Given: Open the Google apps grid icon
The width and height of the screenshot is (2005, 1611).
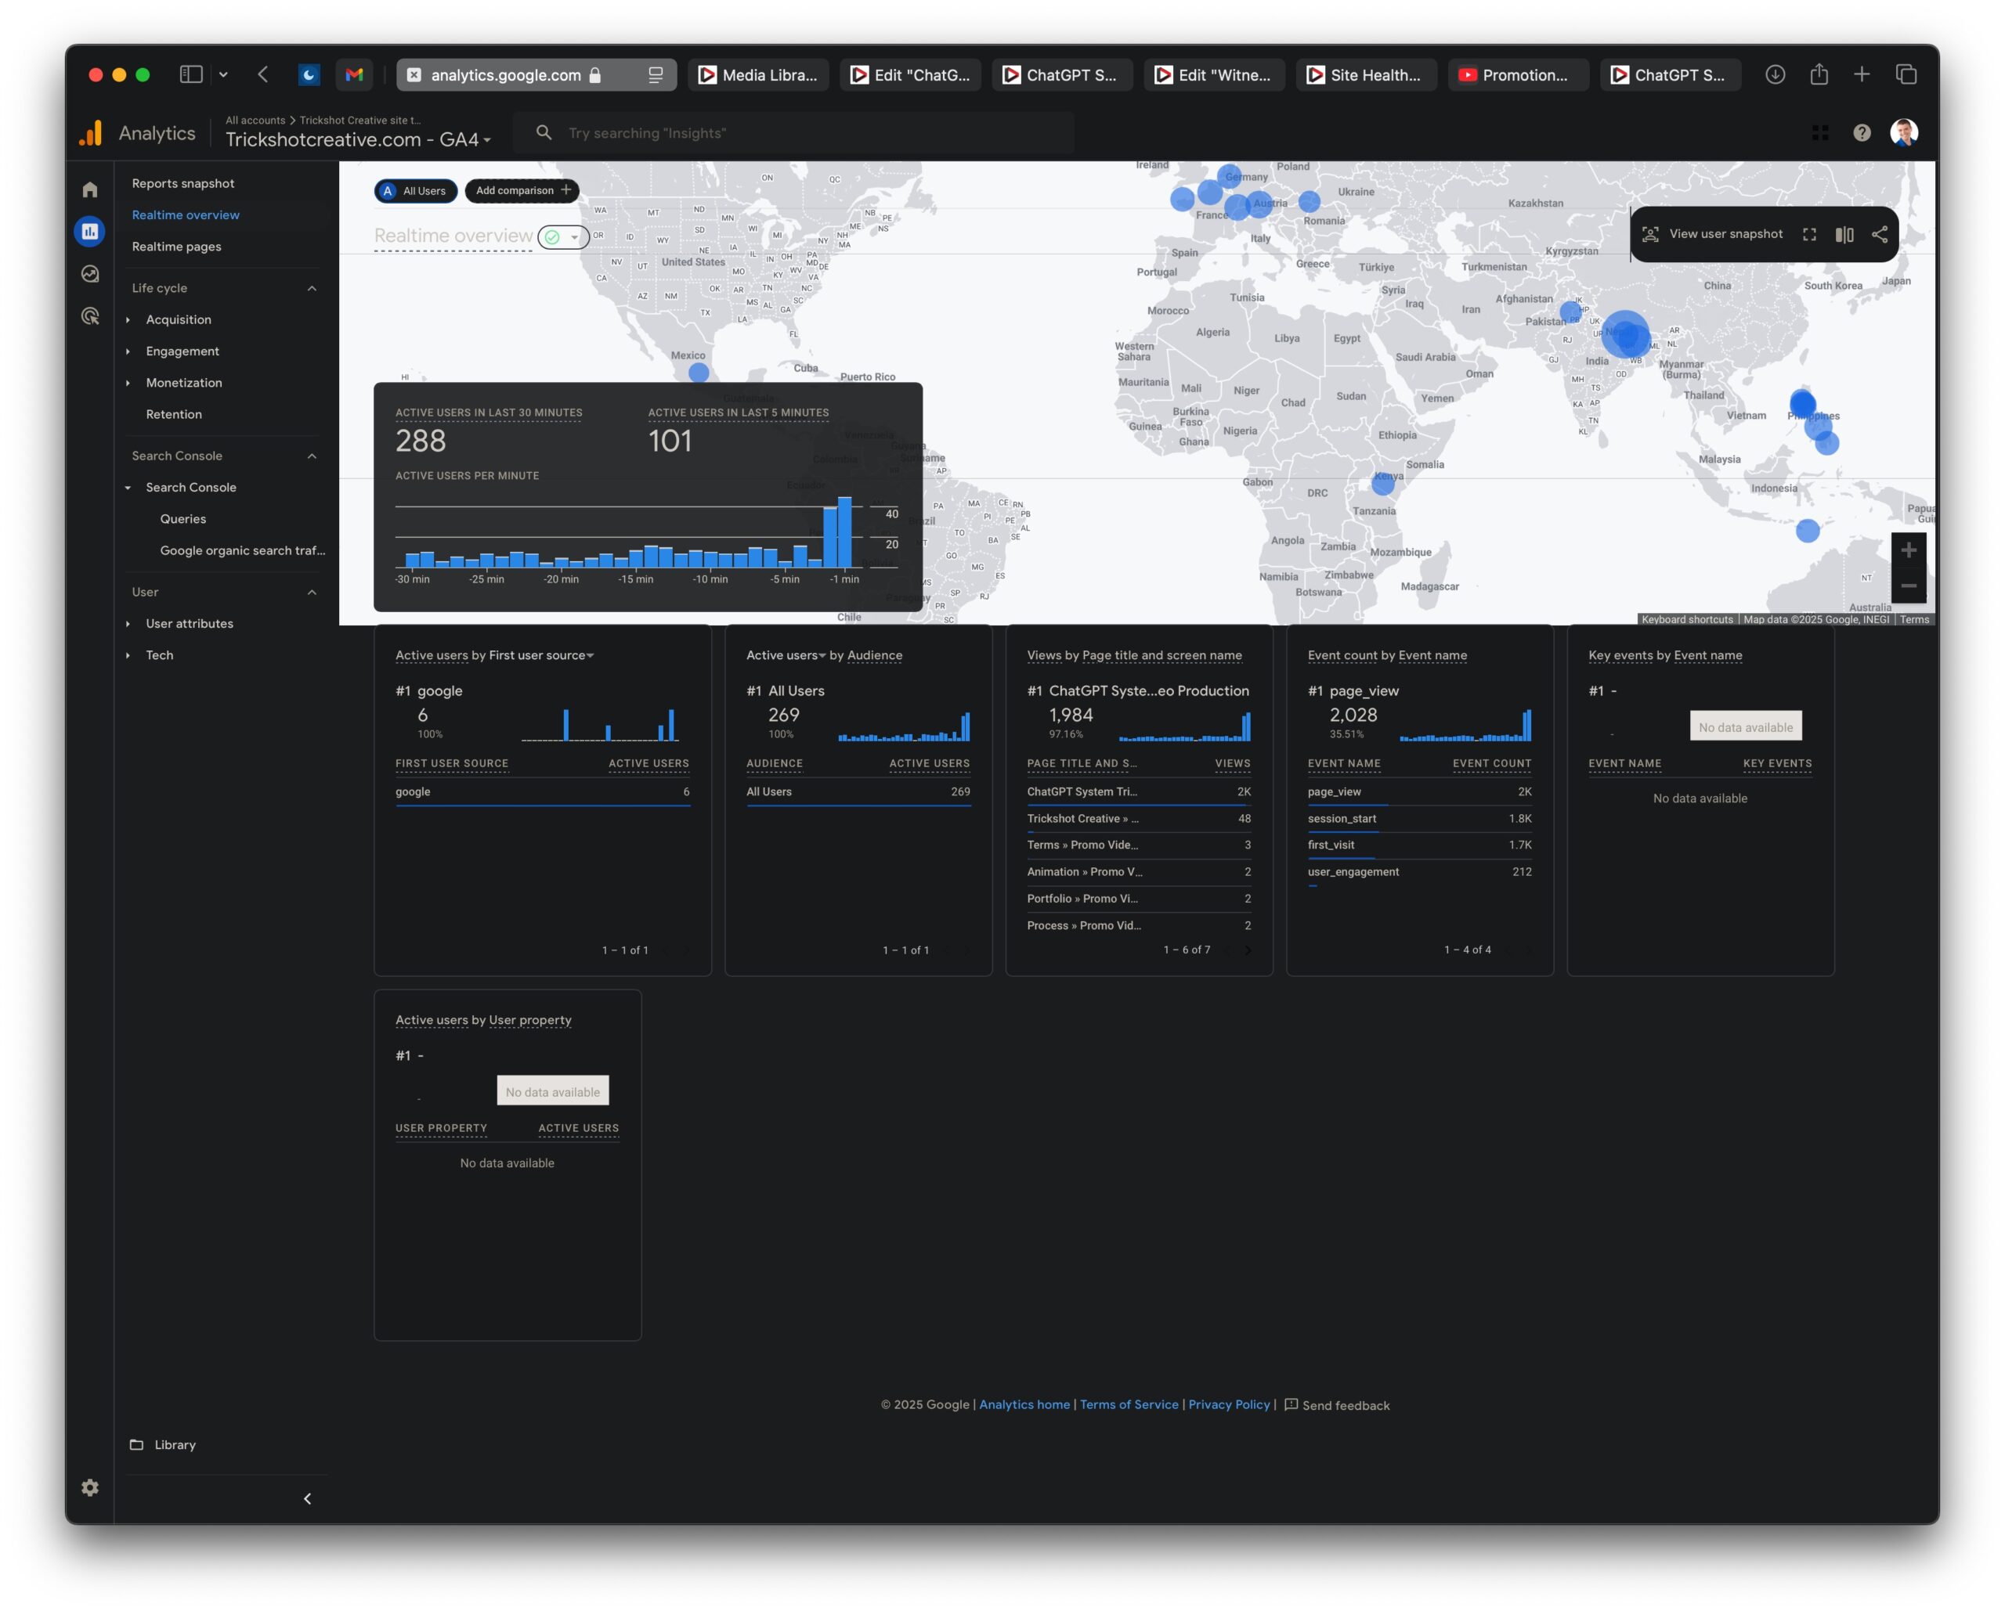Looking at the screenshot, I should pyautogui.click(x=1820, y=133).
